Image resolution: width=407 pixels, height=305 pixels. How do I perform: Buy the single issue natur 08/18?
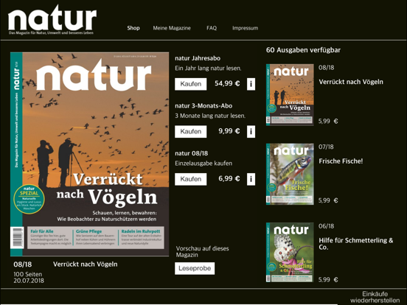click(191, 179)
